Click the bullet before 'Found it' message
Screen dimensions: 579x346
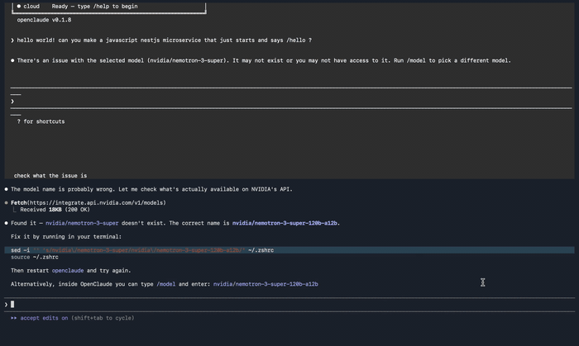[7, 222]
